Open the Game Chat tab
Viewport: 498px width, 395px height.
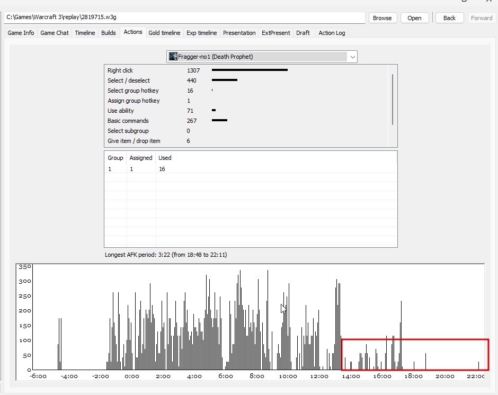coord(55,33)
